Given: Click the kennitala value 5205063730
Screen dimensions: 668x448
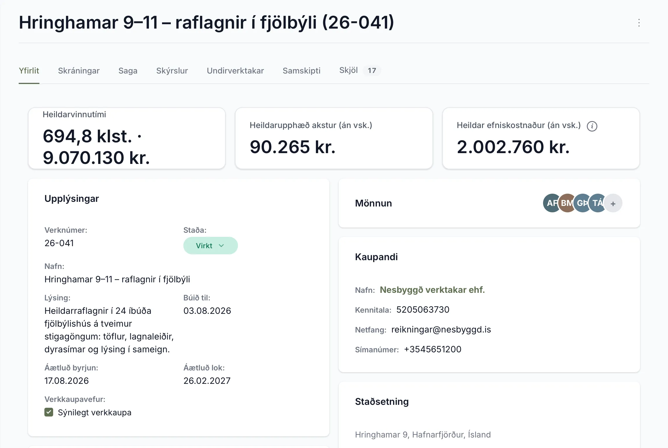Looking at the screenshot, I should pos(423,309).
